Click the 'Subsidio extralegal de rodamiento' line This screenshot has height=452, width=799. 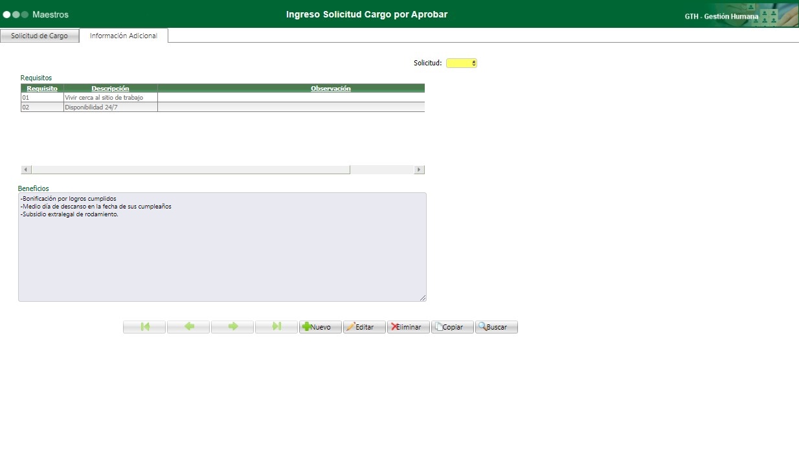pyautogui.click(x=69, y=214)
